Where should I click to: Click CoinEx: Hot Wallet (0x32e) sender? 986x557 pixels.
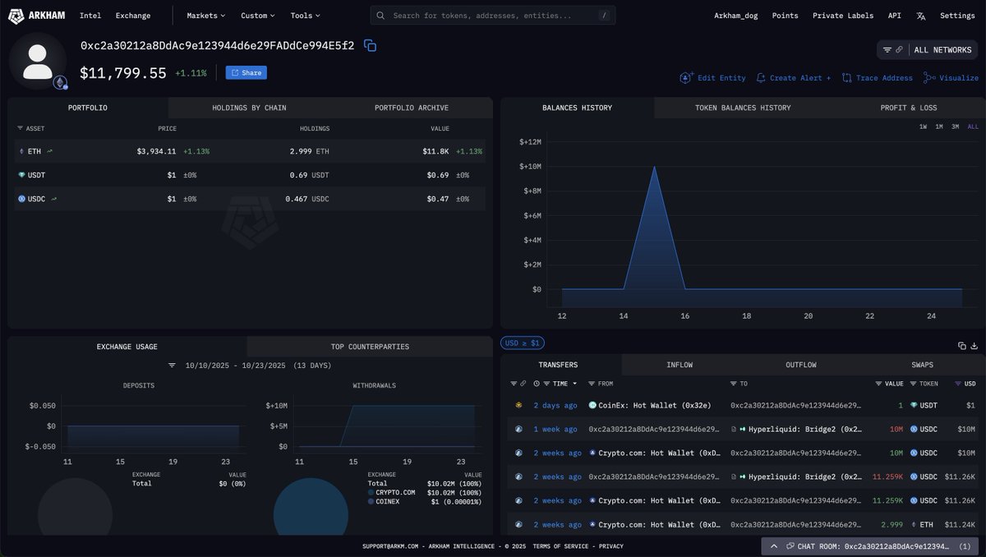tap(655, 405)
